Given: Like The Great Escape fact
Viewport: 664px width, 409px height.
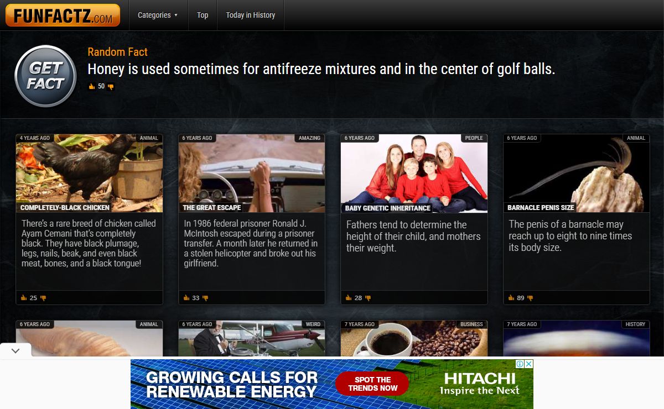Looking at the screenshot, I should point(186,298).
